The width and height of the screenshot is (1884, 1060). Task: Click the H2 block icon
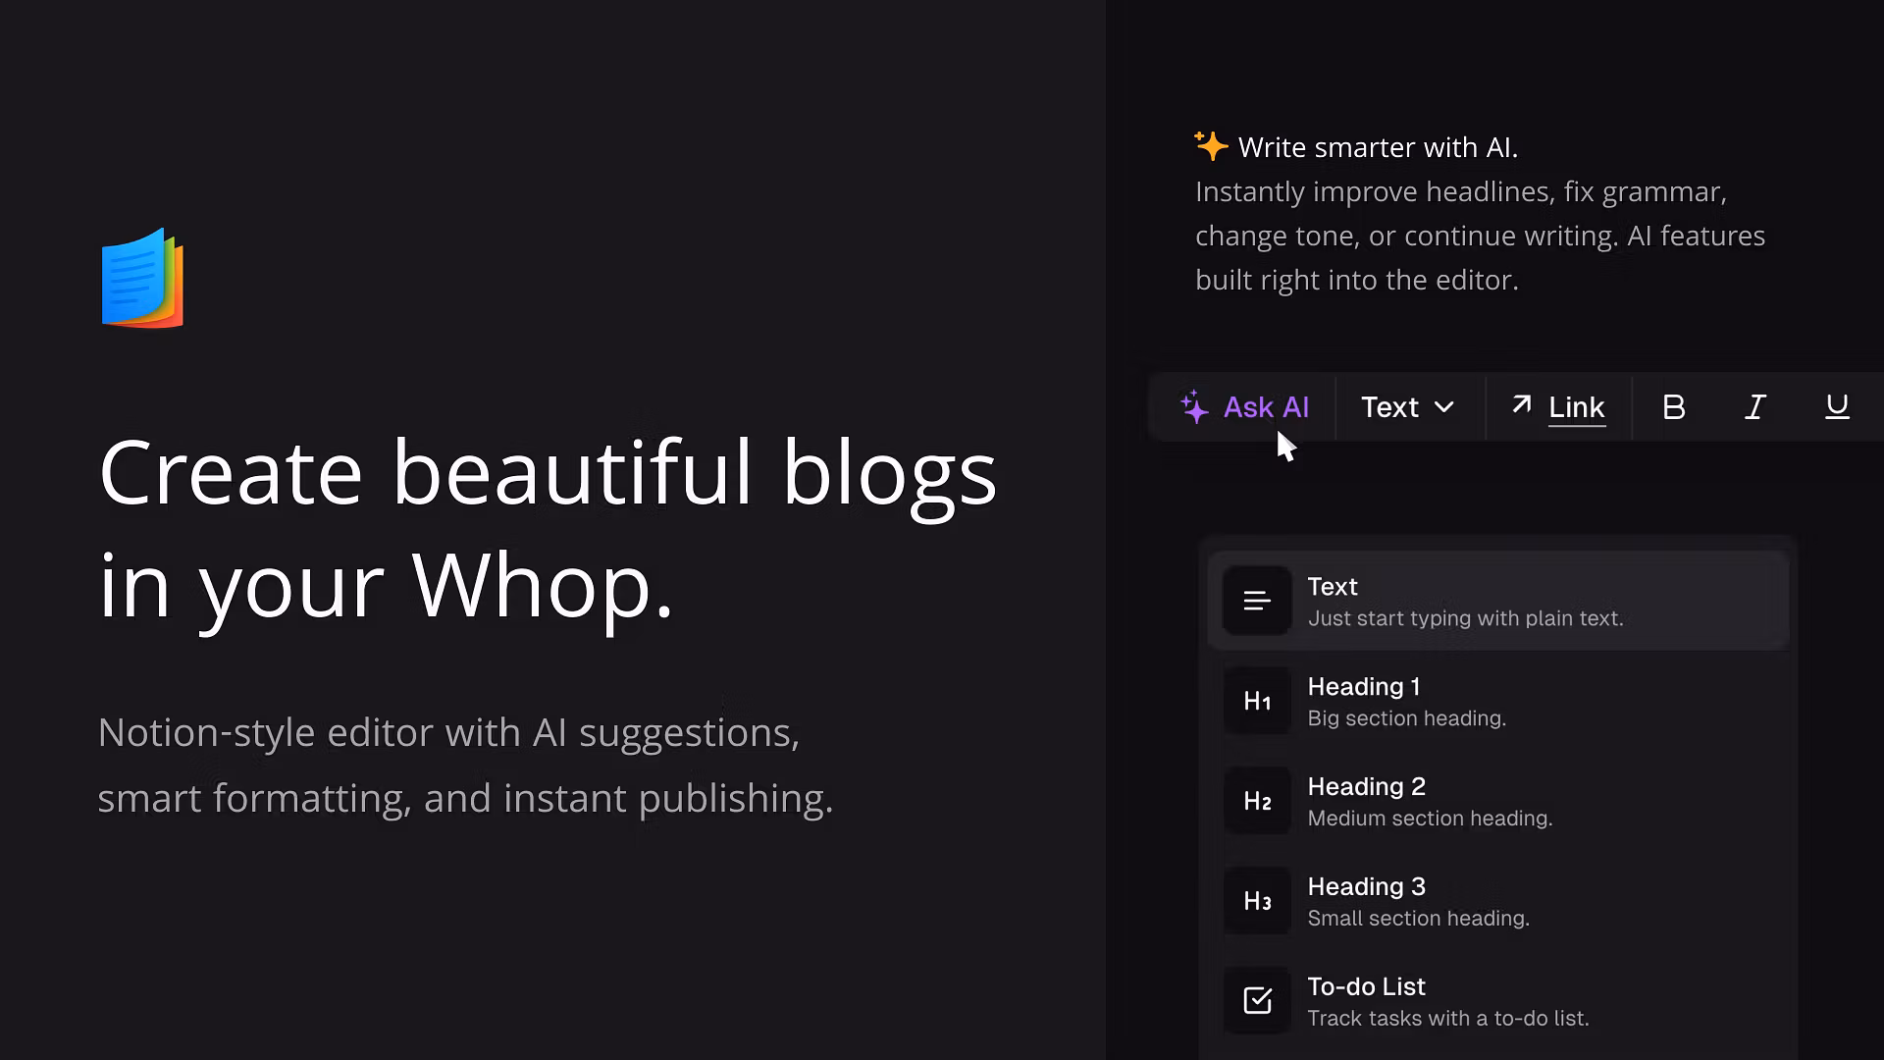pos(1257,801)
